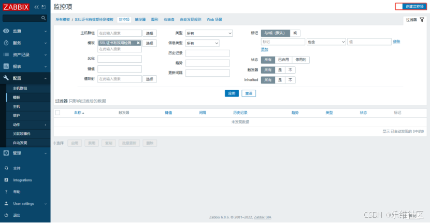Expand the User settings chevron
430x223 pixels.
coord(46,204)
